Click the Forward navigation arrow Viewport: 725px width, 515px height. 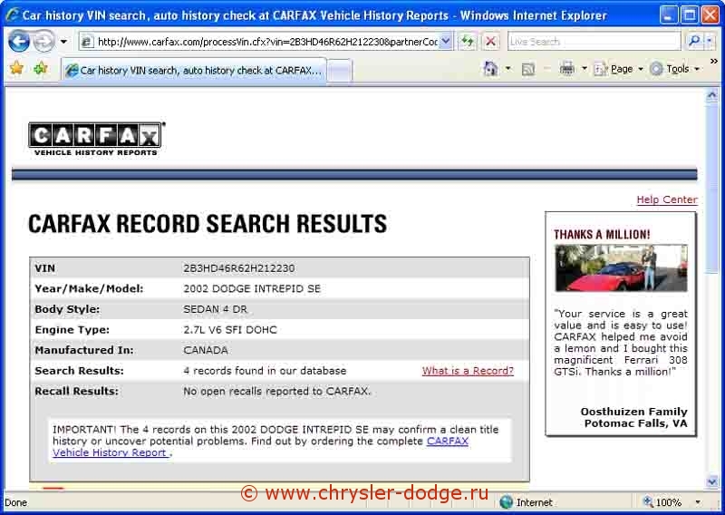[44, 42]
